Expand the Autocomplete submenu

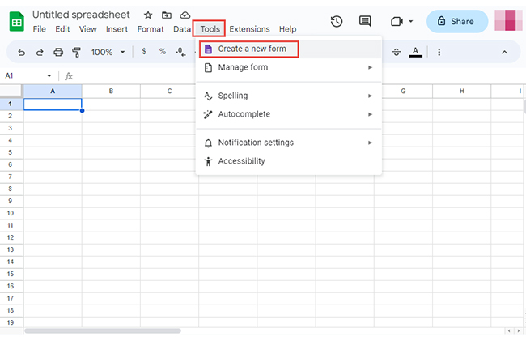coord(289,114)
